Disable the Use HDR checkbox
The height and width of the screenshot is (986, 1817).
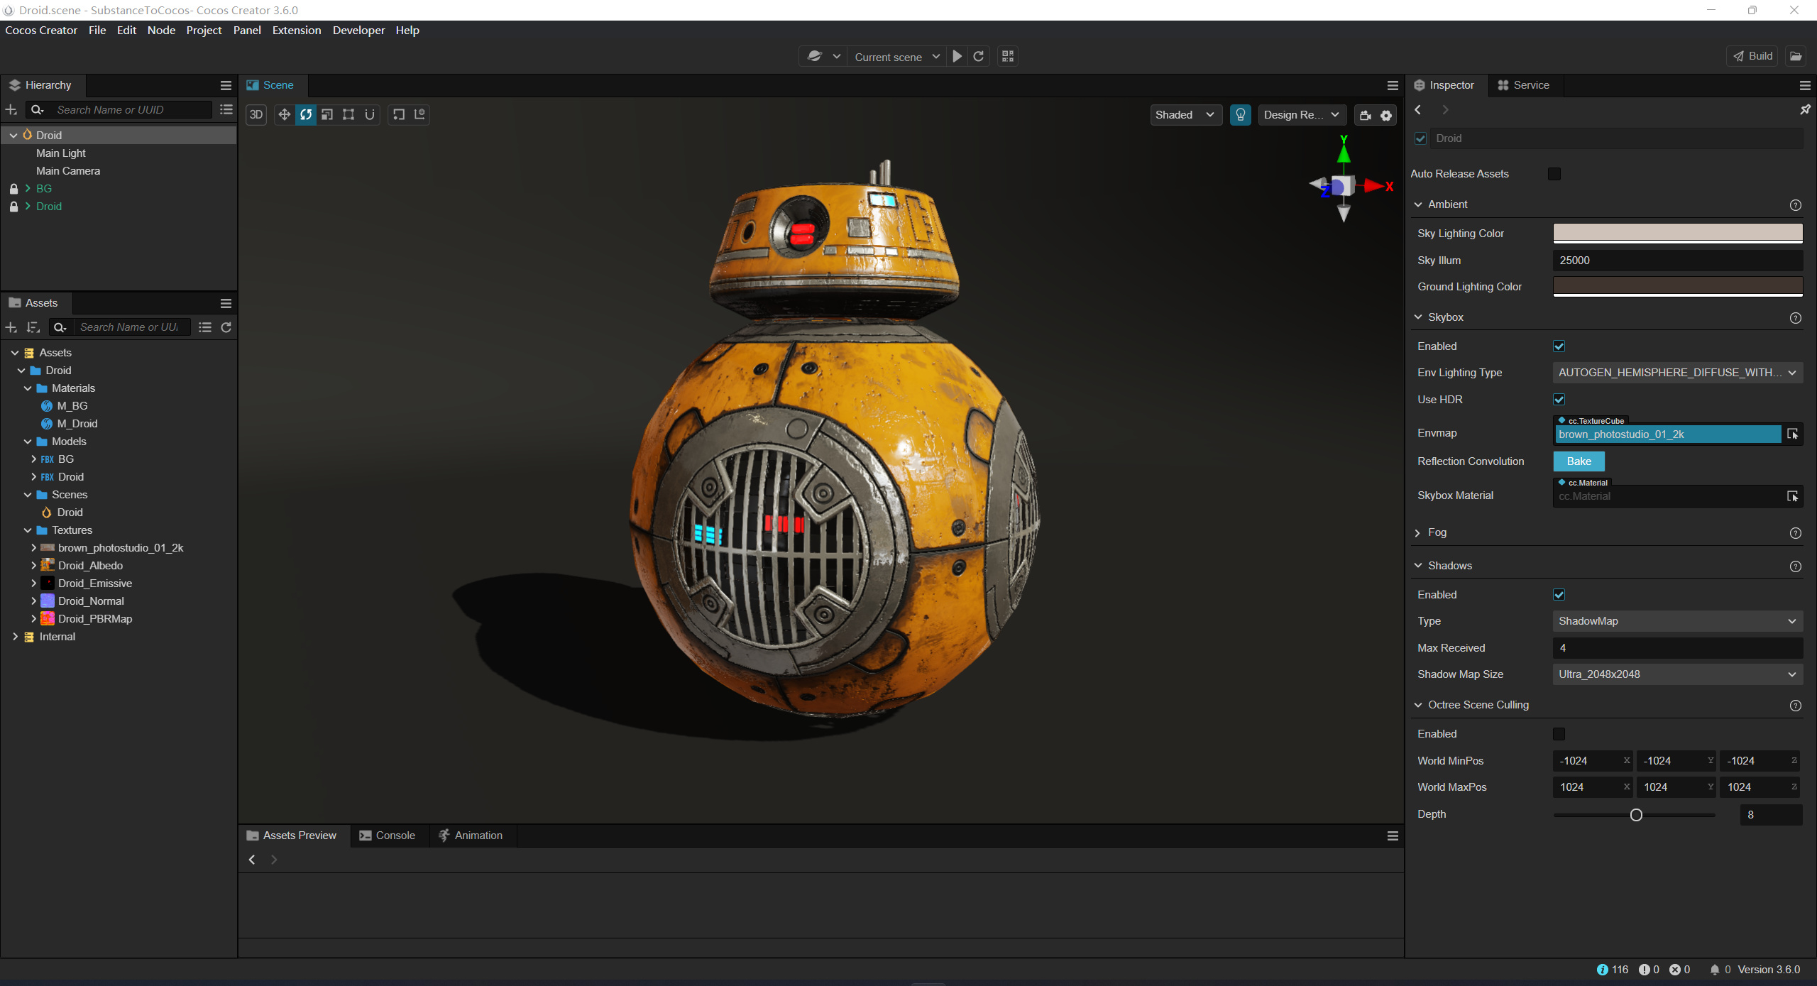[x=1559, y=400]
